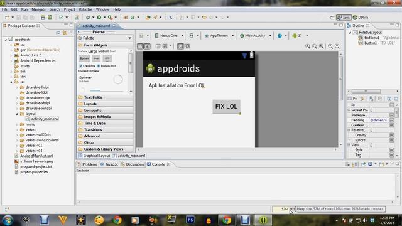
Task: Switch to the activity_main.xml source tab
Action: pyautogui.click(x=129, y=156)
